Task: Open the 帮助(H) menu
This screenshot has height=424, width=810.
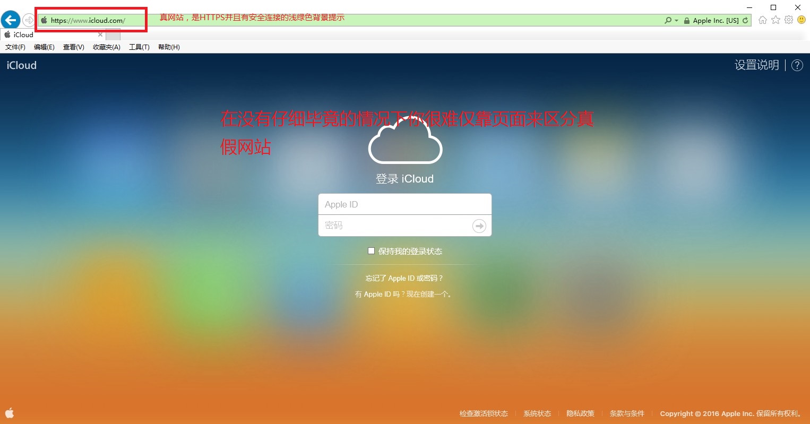Action: 169,47
